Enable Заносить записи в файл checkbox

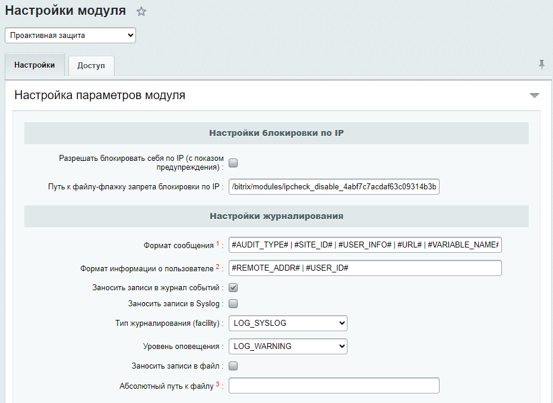point(233,366)
